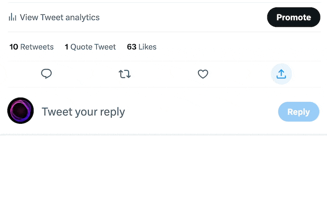Click the bold 1 quote count

pos(67,47)
